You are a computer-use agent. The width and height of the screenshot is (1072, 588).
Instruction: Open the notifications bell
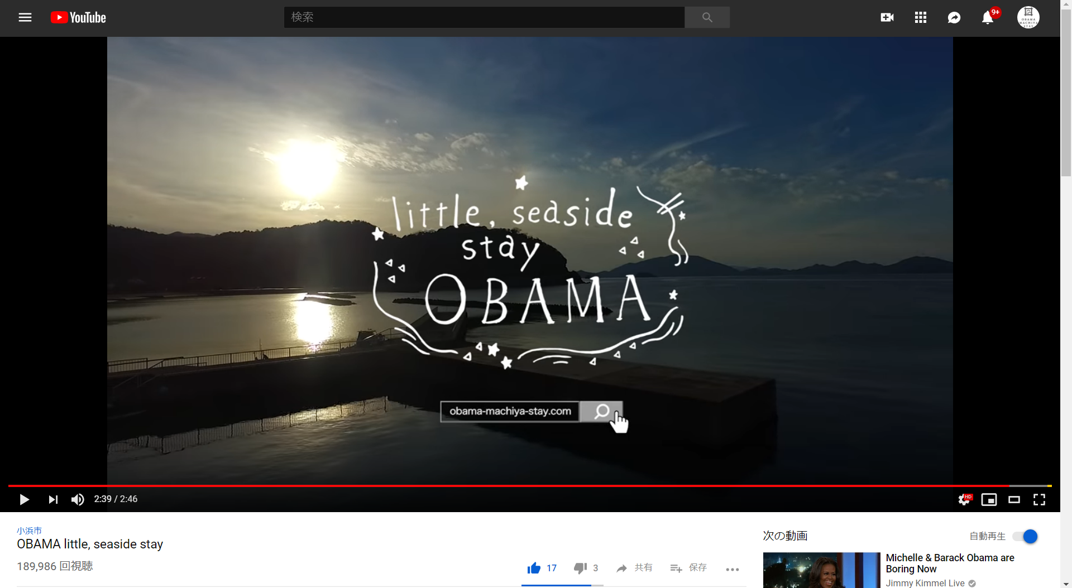pyautogui.click(x=988, y=17)
